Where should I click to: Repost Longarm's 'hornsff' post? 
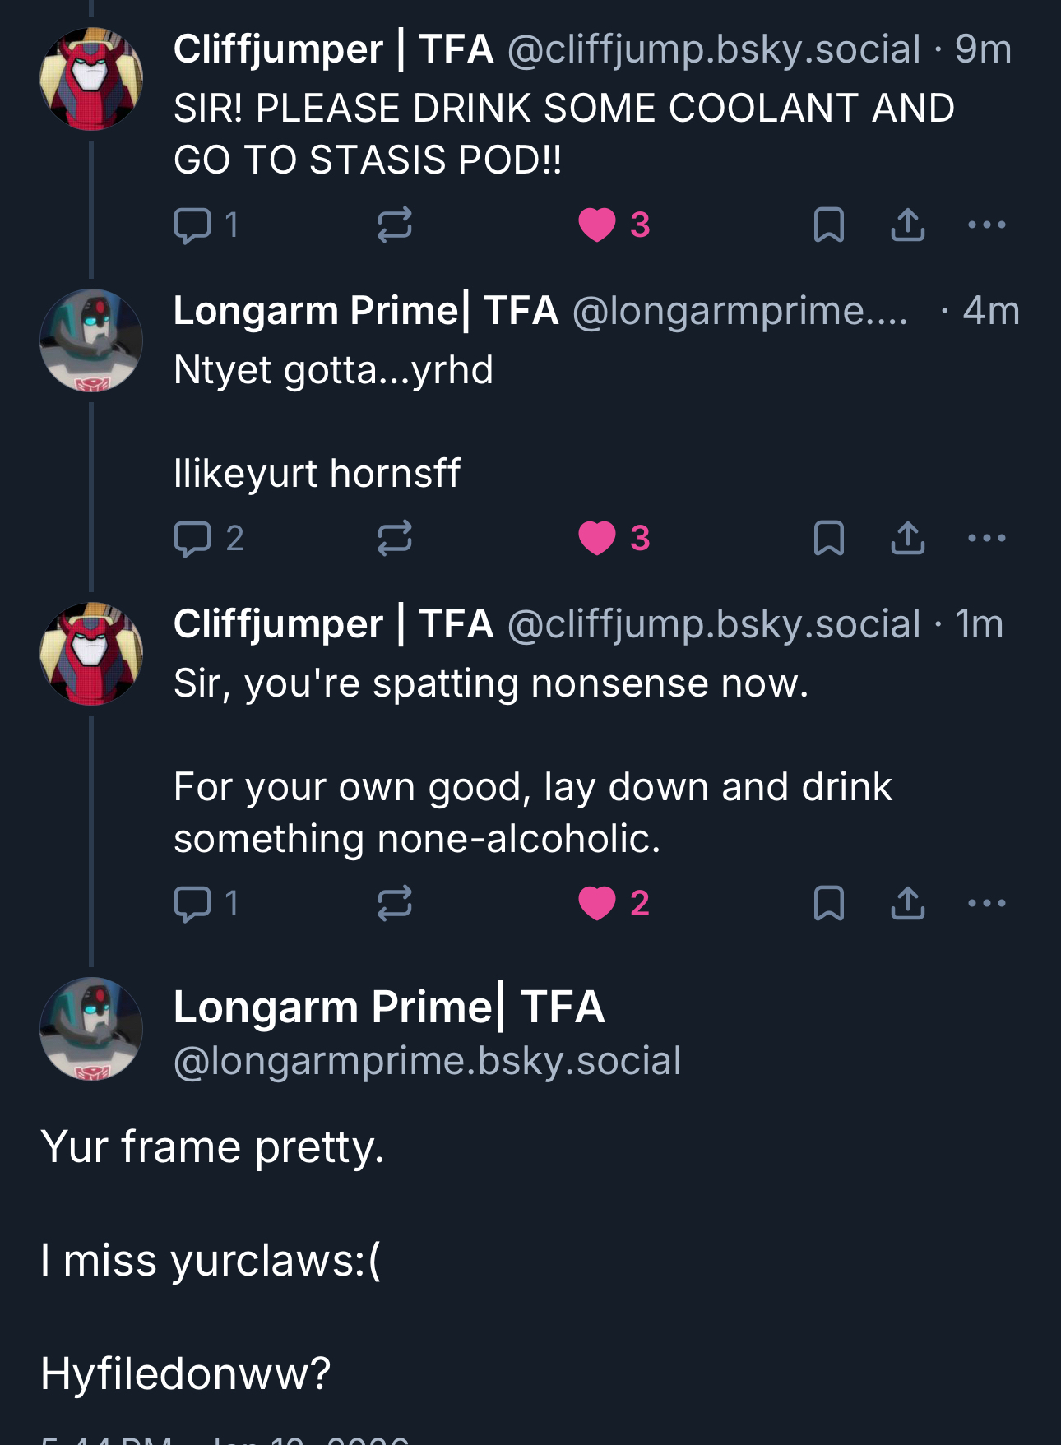coord(394,539)
